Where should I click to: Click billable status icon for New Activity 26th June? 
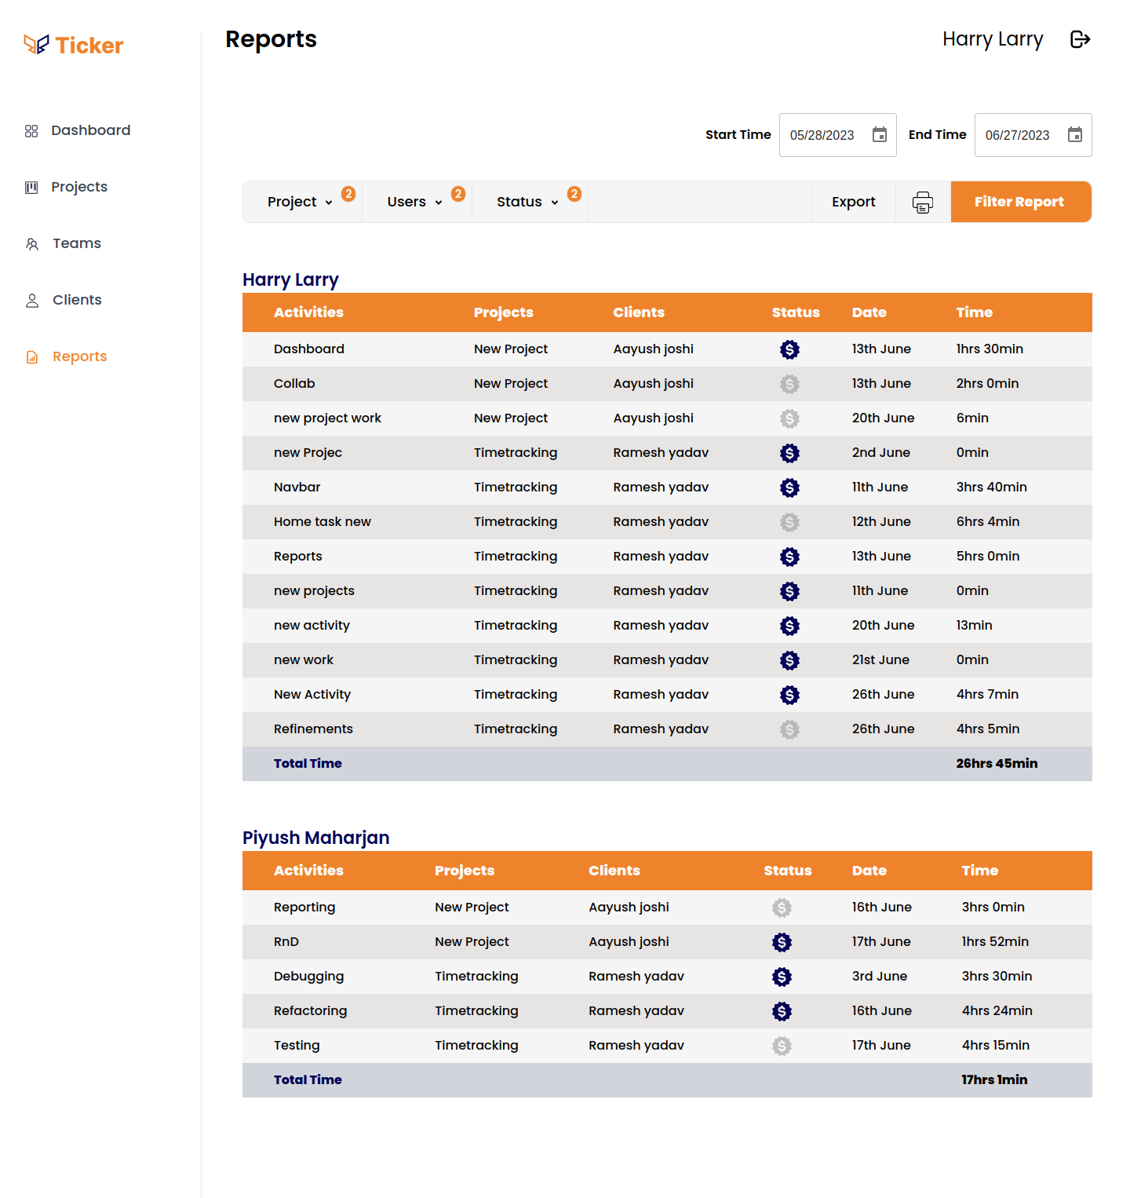[789, 695]
